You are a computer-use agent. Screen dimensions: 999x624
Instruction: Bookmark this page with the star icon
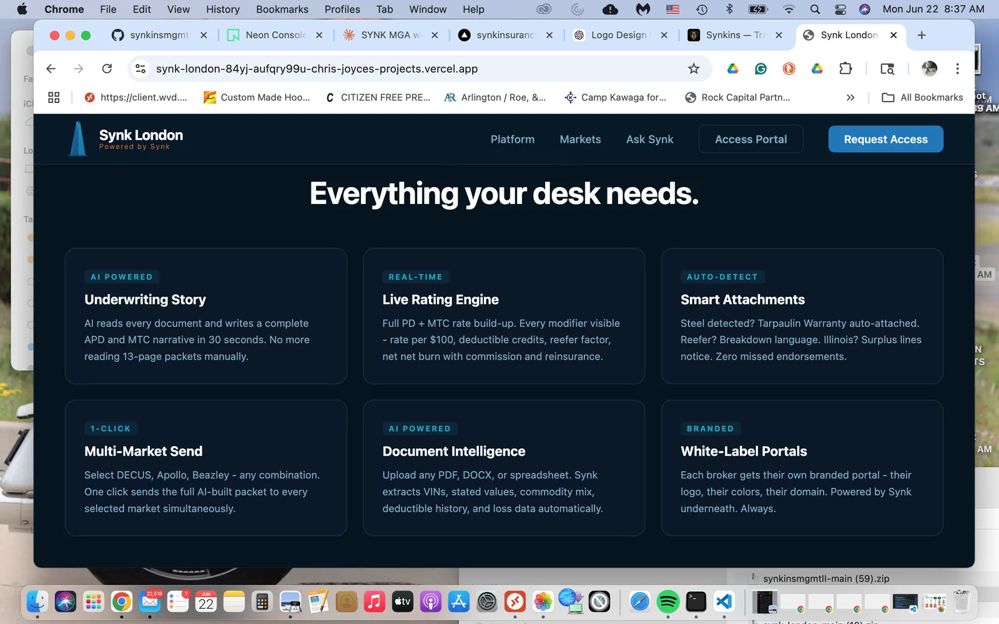693,69
